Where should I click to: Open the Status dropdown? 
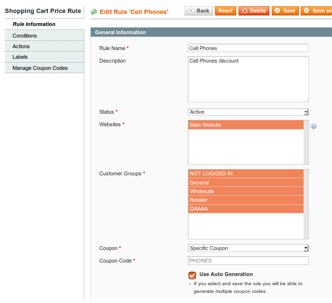248,112
